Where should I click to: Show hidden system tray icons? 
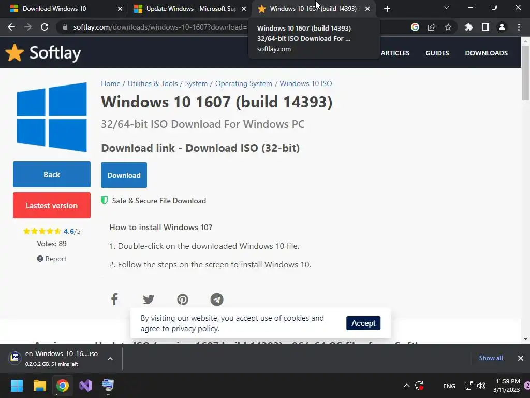click(x=407, y=386)
